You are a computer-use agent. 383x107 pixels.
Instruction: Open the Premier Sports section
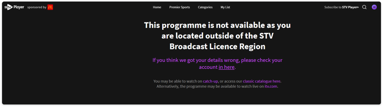point(179,7)
